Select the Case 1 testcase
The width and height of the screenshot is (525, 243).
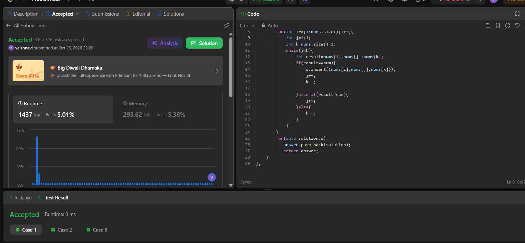[26, 230]
